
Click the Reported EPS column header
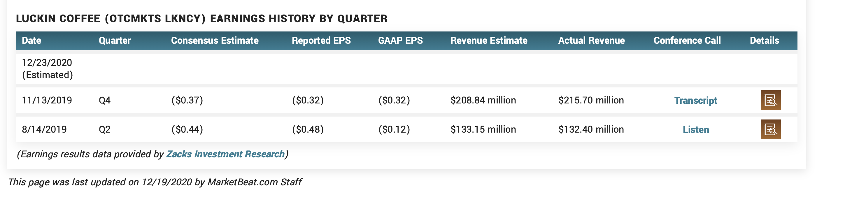[x=321, y=41]
